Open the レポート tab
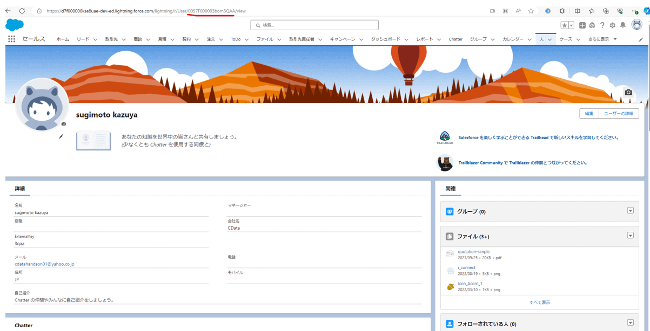Screen dimensions: 650x331 425,39
